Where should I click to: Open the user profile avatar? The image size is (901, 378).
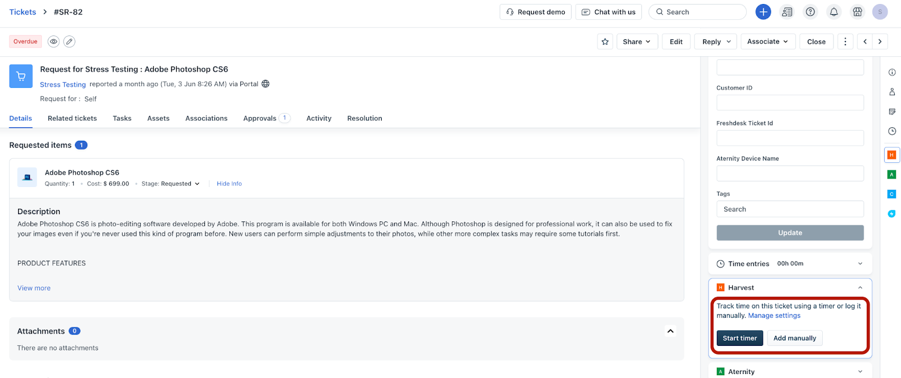tap(880, 12)
